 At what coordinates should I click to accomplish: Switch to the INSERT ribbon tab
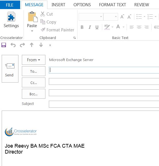pos(58,5)
